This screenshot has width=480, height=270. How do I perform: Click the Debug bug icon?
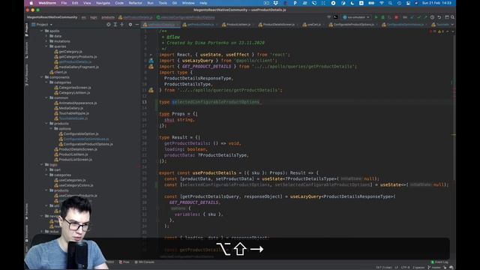382,17
